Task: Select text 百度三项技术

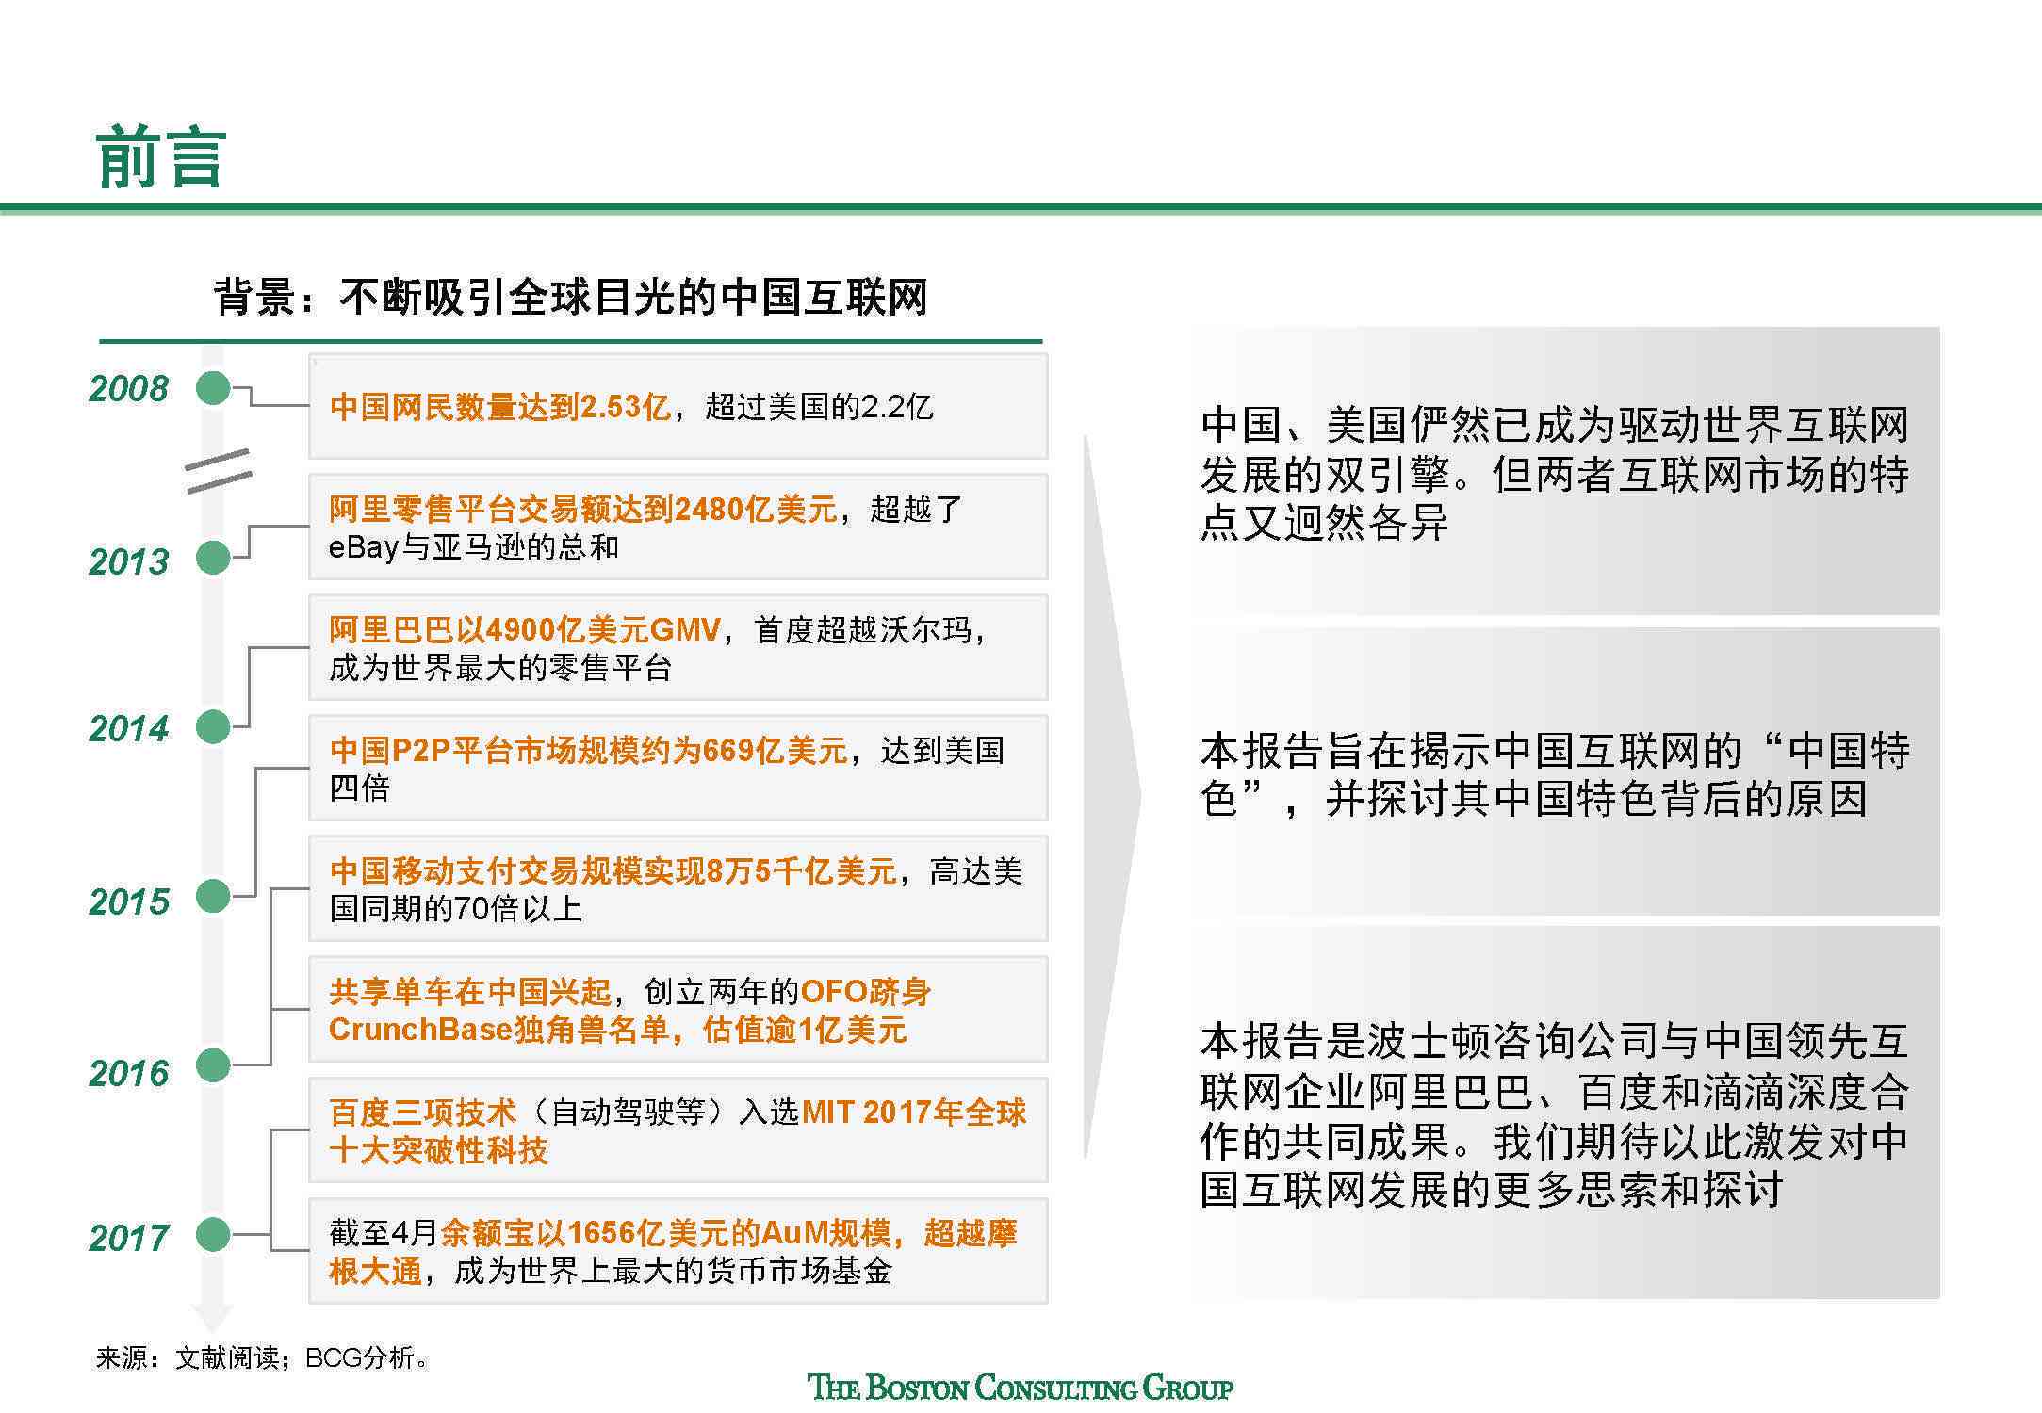Action: pyautogui.click(x=423, y=1113)
